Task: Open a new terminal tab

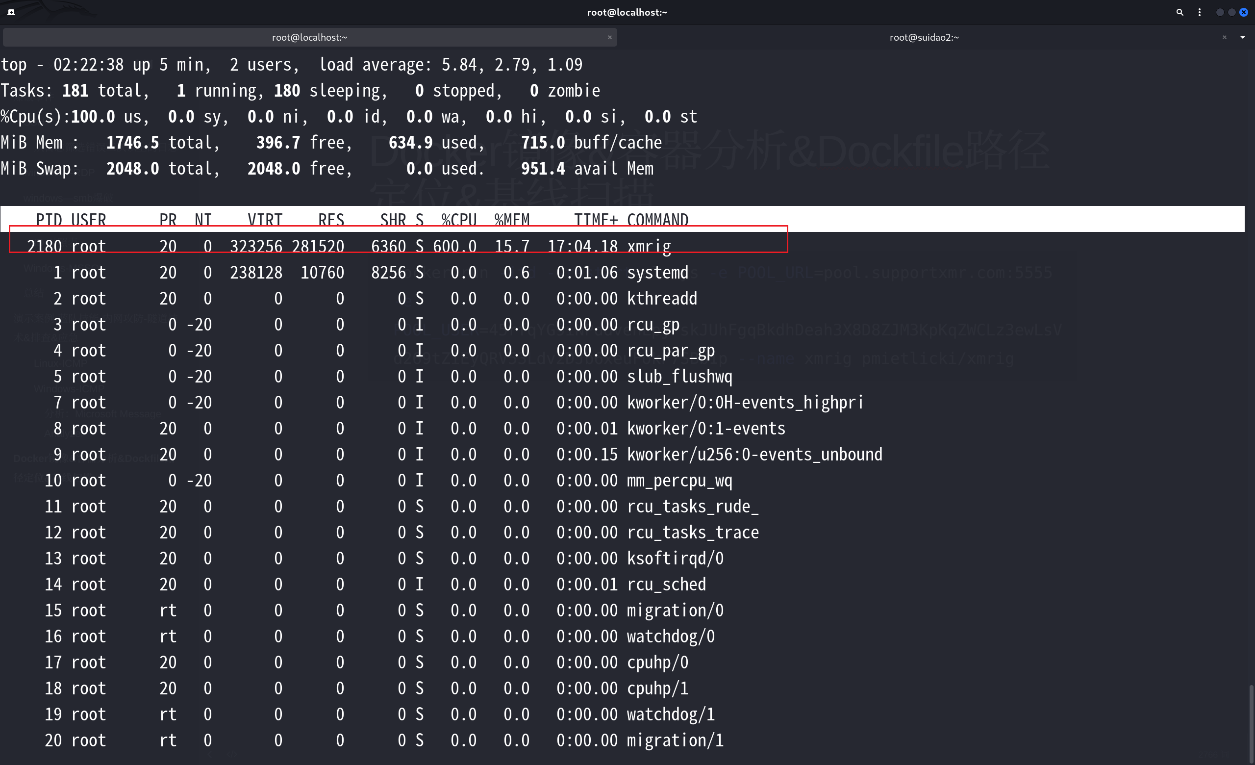Action: pos(11,12)
